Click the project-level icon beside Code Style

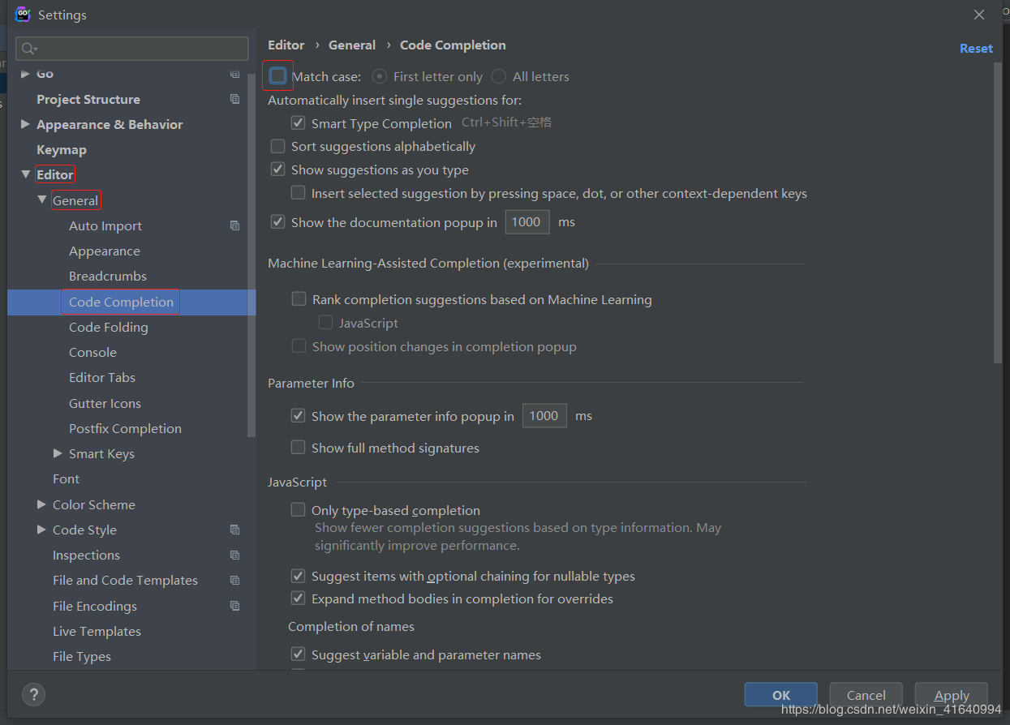point(235,530)
